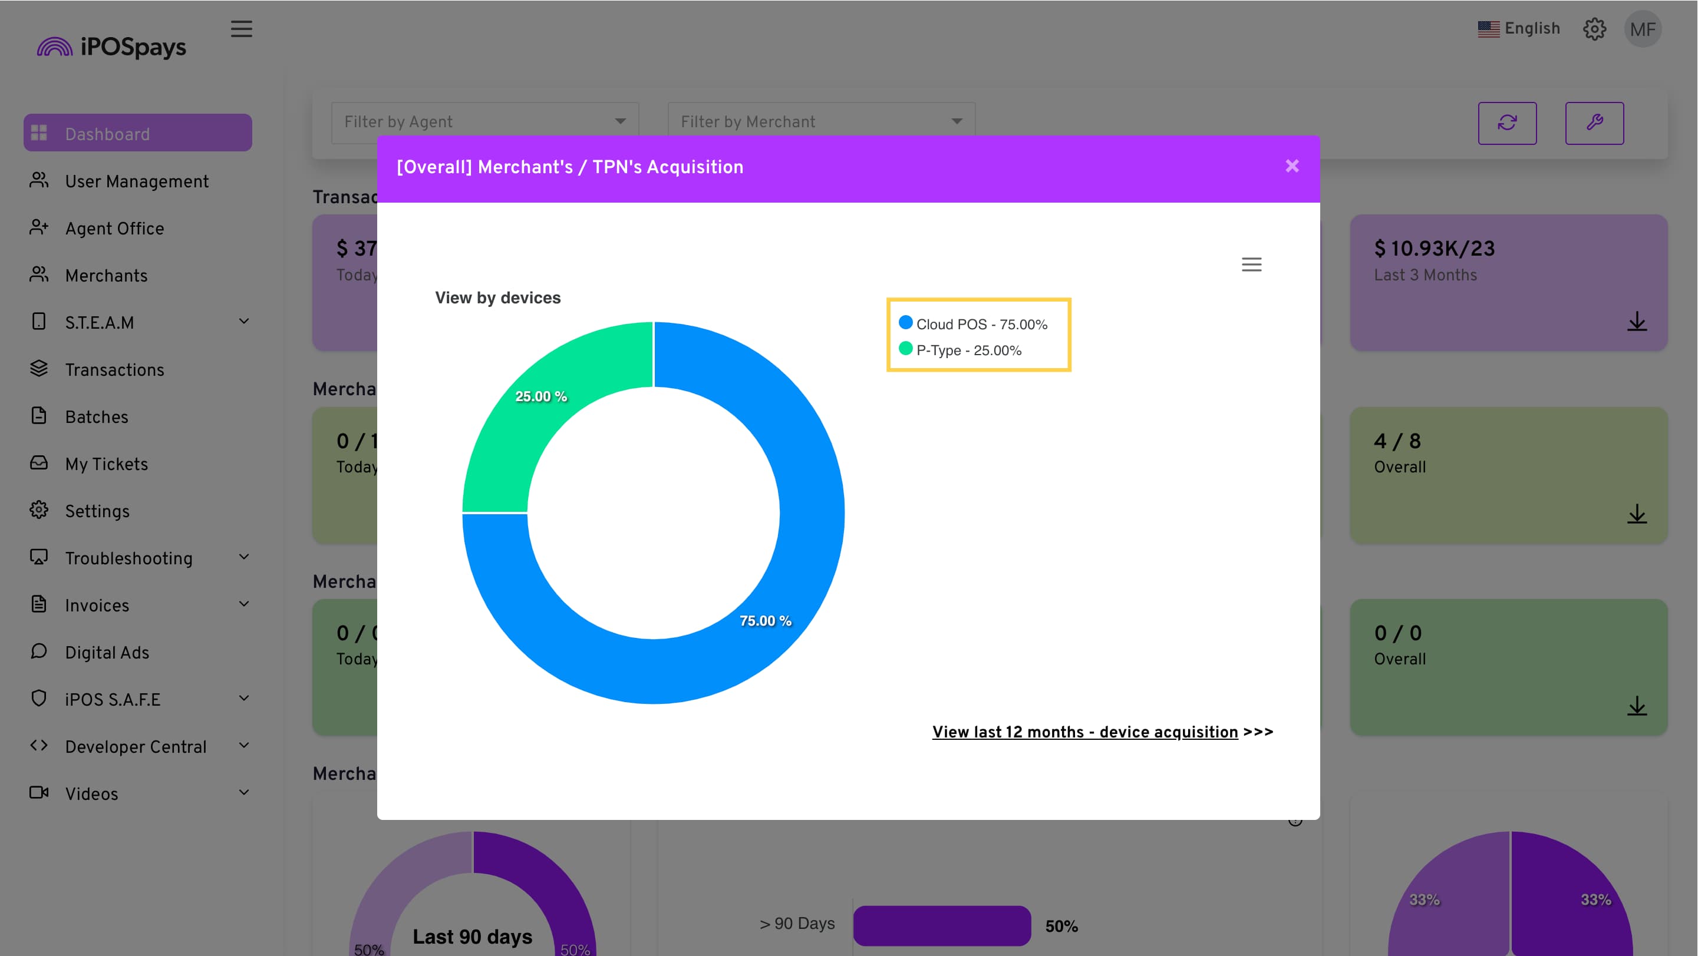Switch language via English selector
This screenshot has height=956, width=1698.
[1518, 29]
